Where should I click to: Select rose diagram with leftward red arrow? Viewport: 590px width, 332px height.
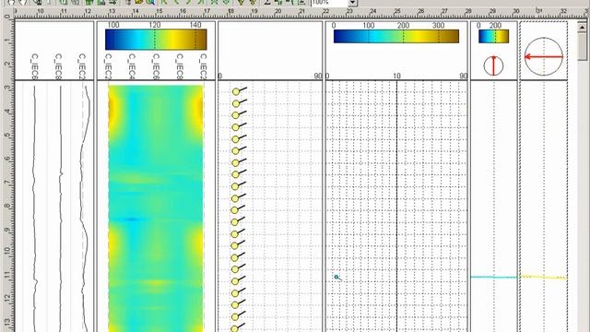point(544,56)
